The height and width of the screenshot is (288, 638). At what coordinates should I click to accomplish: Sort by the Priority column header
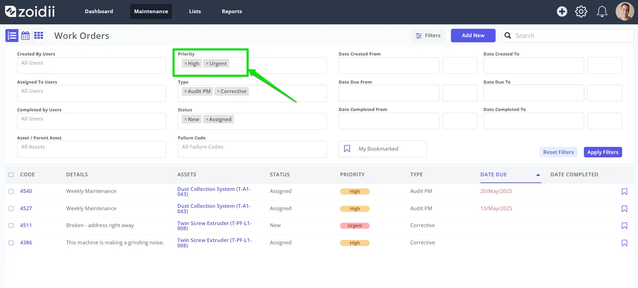pyautogui.click(x=352, y=175)
